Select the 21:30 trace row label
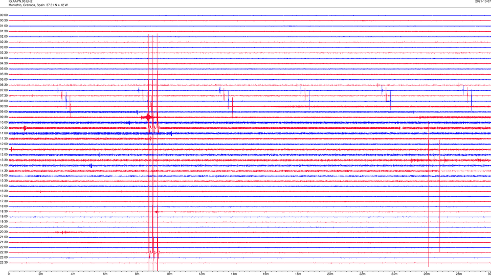This screenshot has width=491, height=276. point(4,242)
